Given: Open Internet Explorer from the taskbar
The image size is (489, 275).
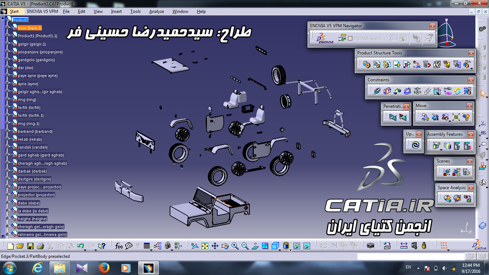Looking at the screenshot, I should pyautogui.click(x=38, y=267).
